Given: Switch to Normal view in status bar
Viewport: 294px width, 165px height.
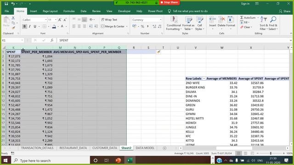Looking at the screenshot, I should click(238, 153).
